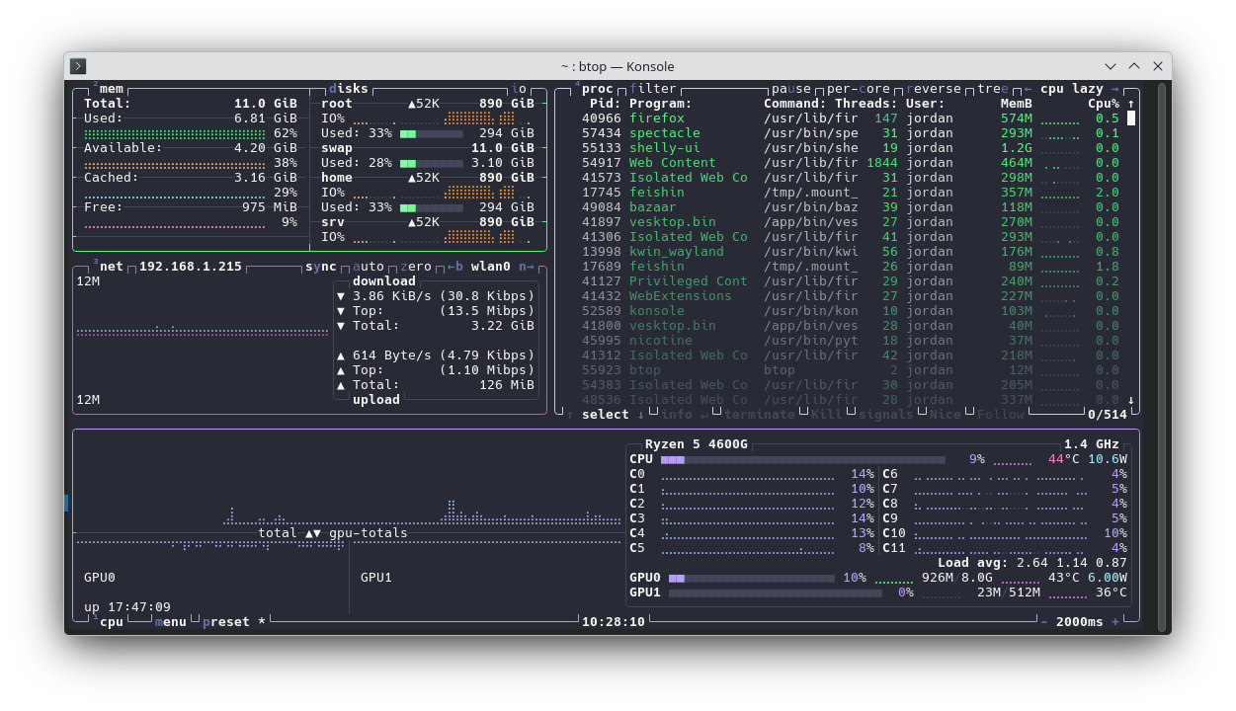Toggle net sync scaling
The image size is (1236, 711).
[x=321, y=267]
